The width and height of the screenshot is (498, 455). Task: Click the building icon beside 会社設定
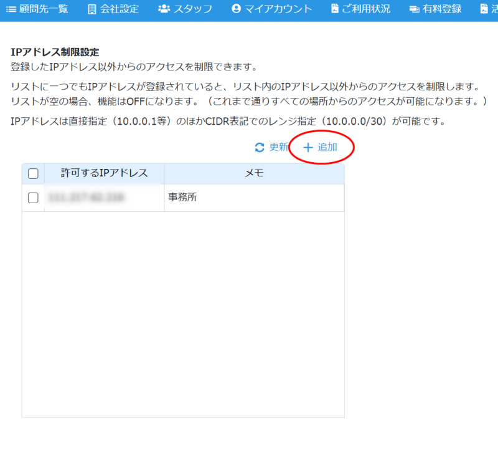coord(92,9)
